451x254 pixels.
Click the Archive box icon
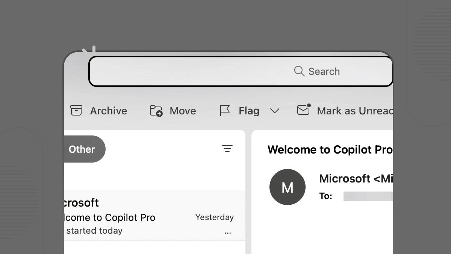point(76,111)
